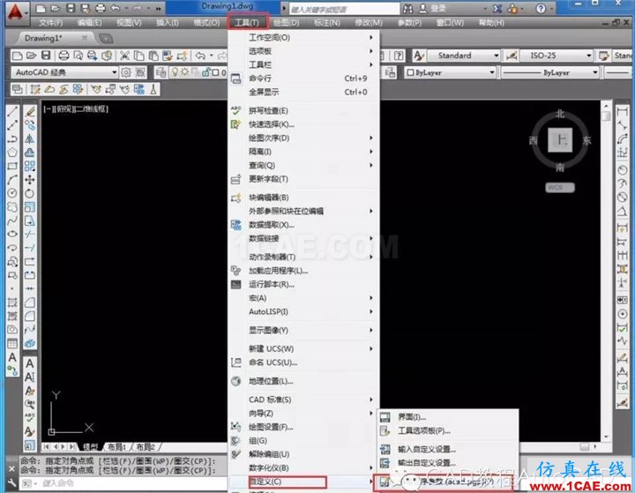Select the Move modify tool

click(x=30, y=179)
